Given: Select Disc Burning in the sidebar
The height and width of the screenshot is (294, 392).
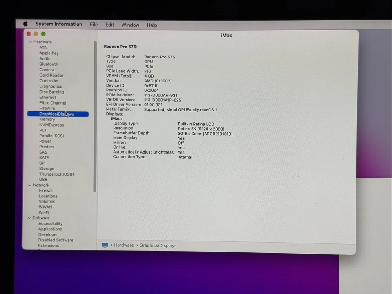Looking at the screenshot, I should pos(51,91).
